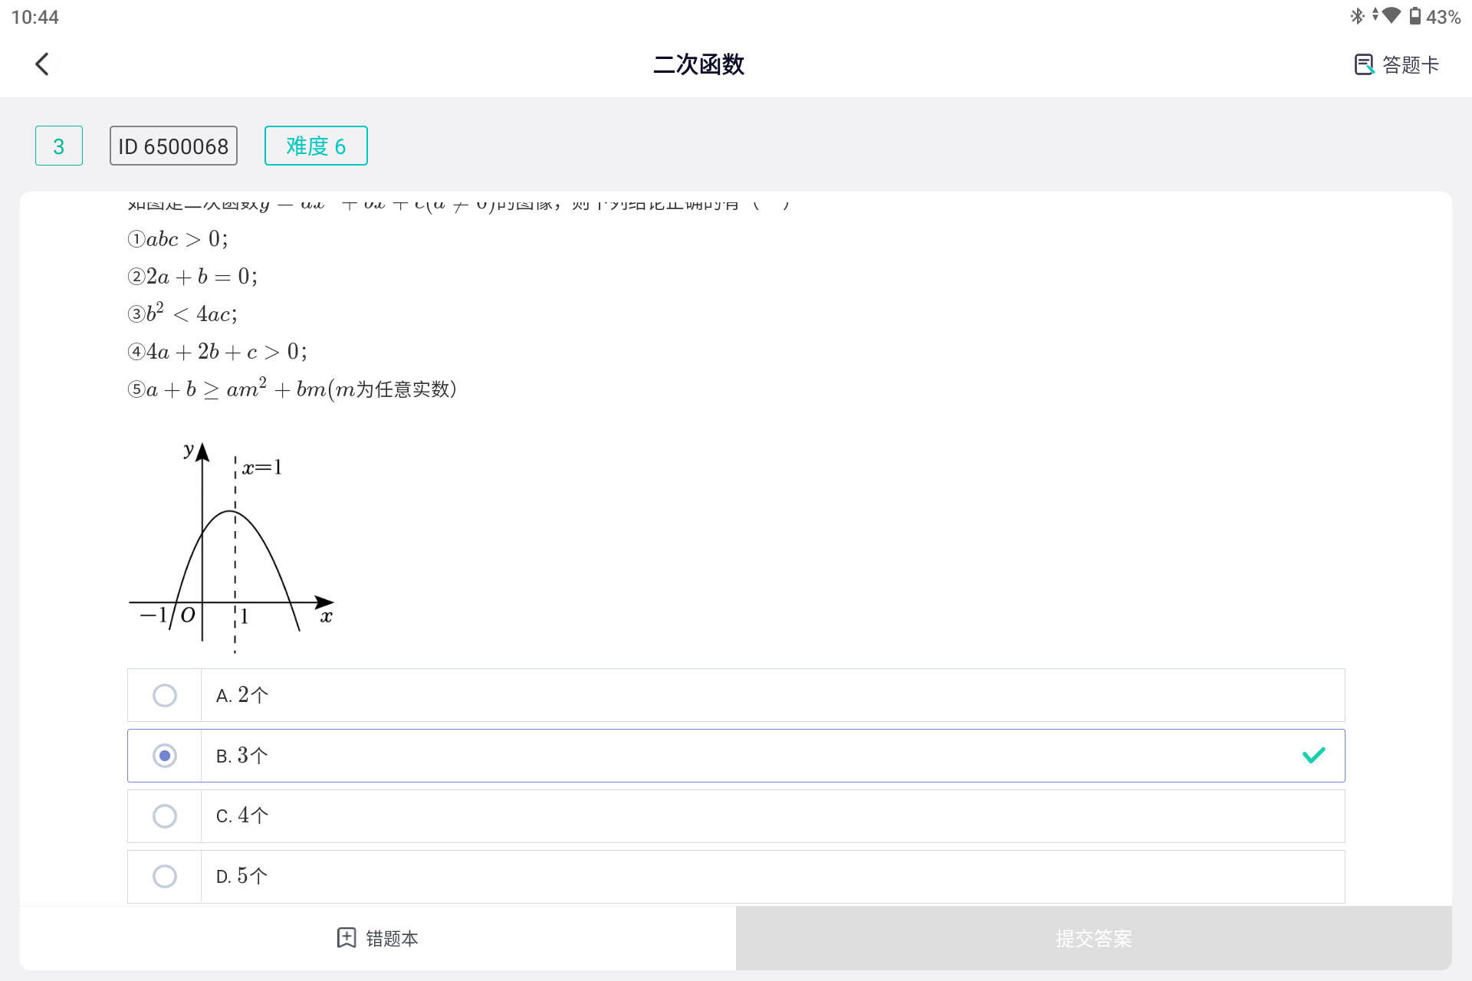Image resolution: width=1472 pixels, height=981 pixels.
Task: Tap the ID 6500068 label
Action: [173, 146]
